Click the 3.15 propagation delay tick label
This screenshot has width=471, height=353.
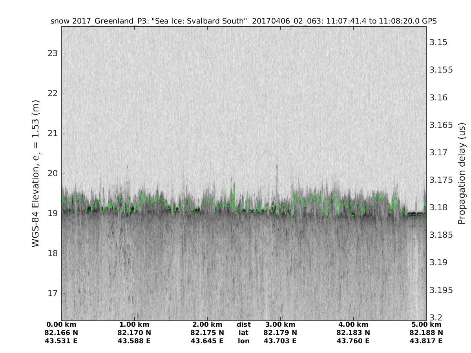[x=440, y=42]
